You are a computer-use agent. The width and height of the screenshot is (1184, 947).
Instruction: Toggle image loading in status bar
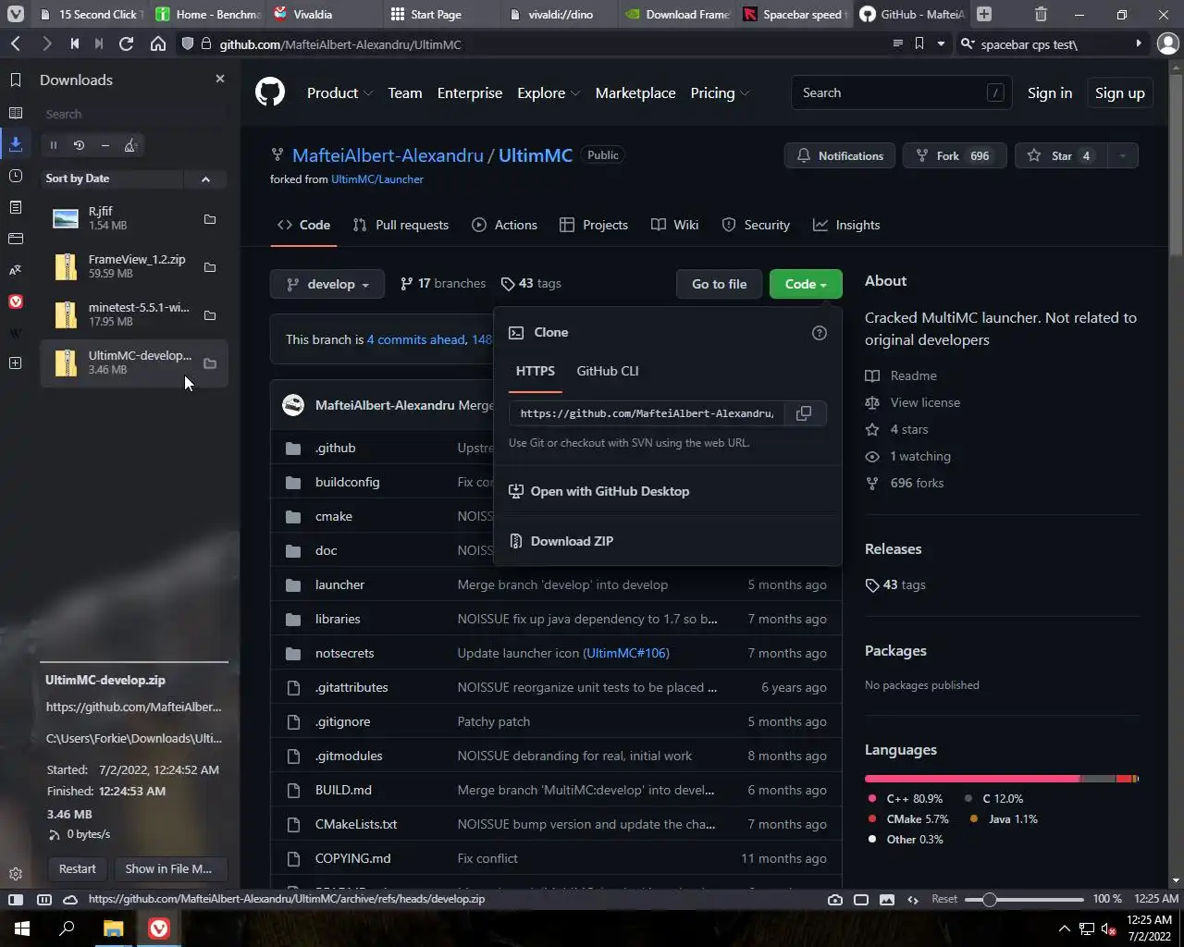tap(887, 899)
